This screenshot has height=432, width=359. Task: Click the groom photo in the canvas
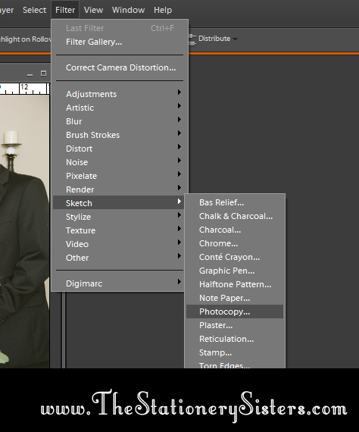24,231
